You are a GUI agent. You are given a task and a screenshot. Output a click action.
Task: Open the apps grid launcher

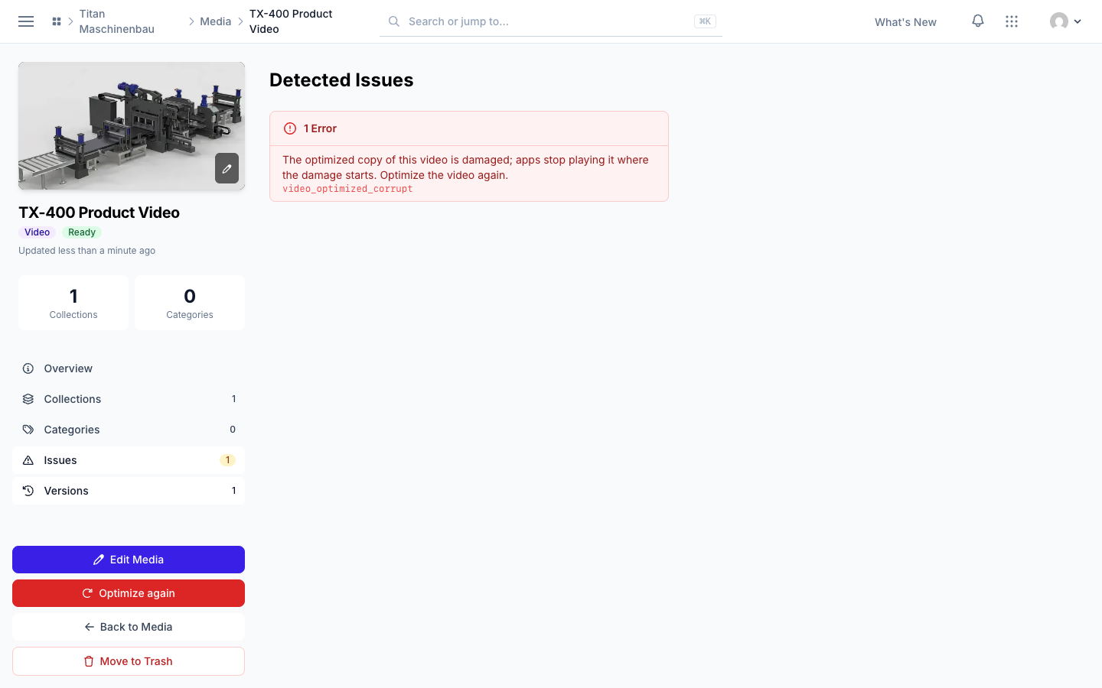click(1012, 21)
